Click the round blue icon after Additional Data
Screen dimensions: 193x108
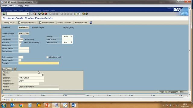(x=91, y=23)
